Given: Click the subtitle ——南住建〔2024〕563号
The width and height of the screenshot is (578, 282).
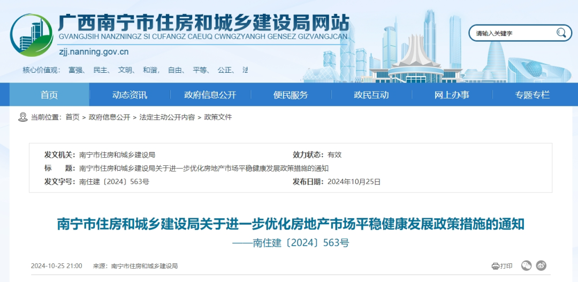Looking at the screenshot, I should click(291, 243).
